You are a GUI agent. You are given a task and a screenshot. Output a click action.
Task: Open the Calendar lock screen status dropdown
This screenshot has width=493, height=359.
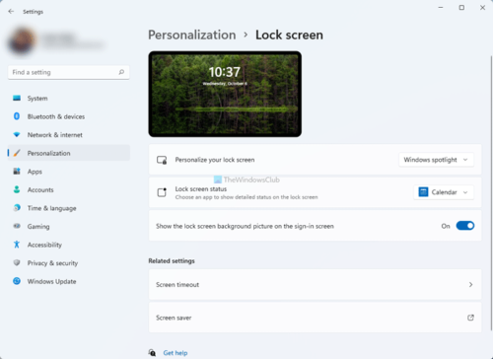coord(444,192)
